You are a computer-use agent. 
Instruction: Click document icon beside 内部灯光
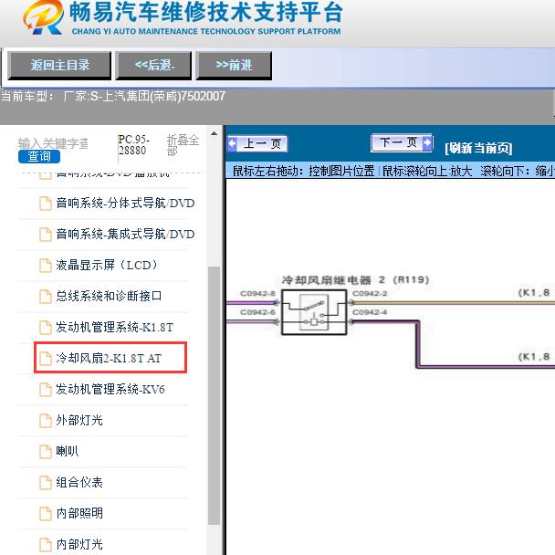coord(46,544)
